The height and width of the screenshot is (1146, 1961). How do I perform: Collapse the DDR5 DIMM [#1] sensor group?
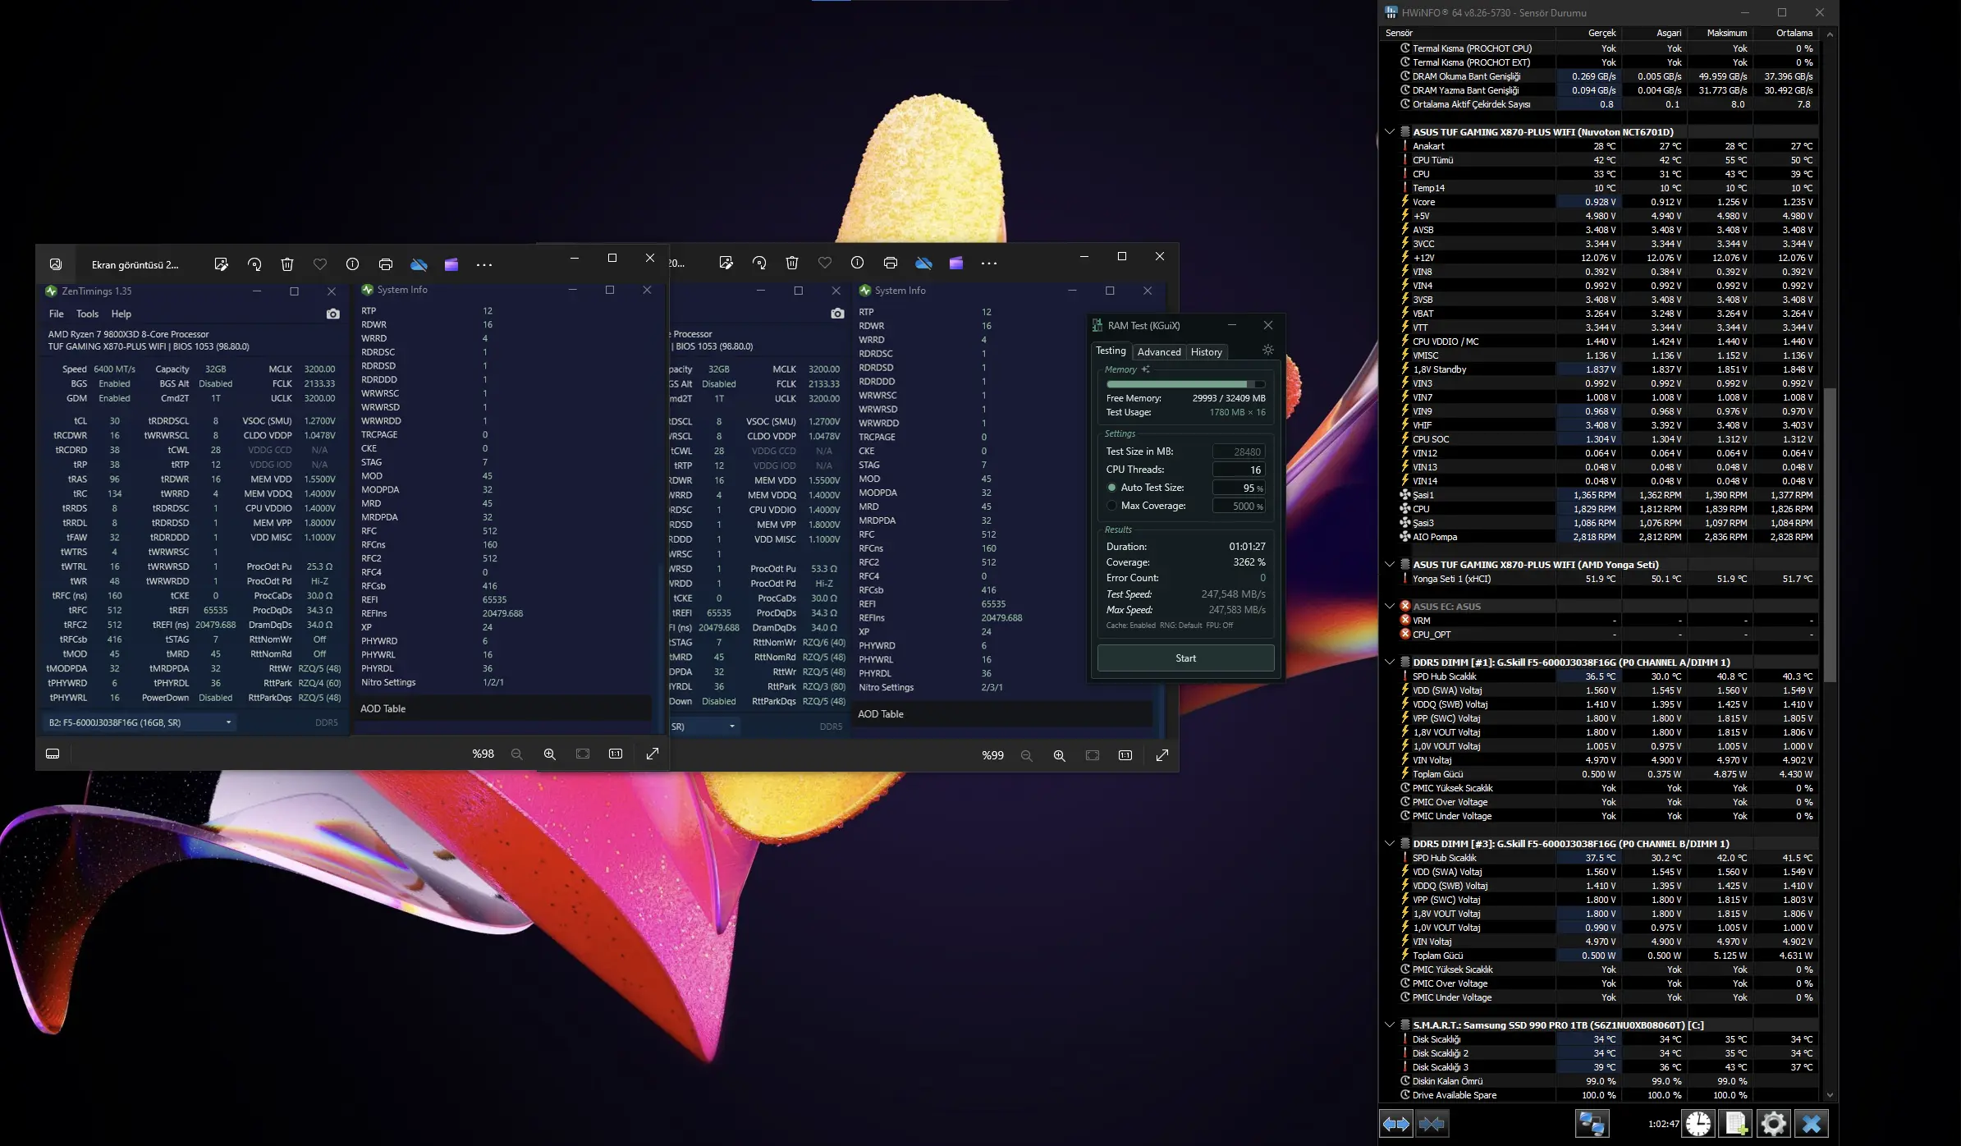1390,662
